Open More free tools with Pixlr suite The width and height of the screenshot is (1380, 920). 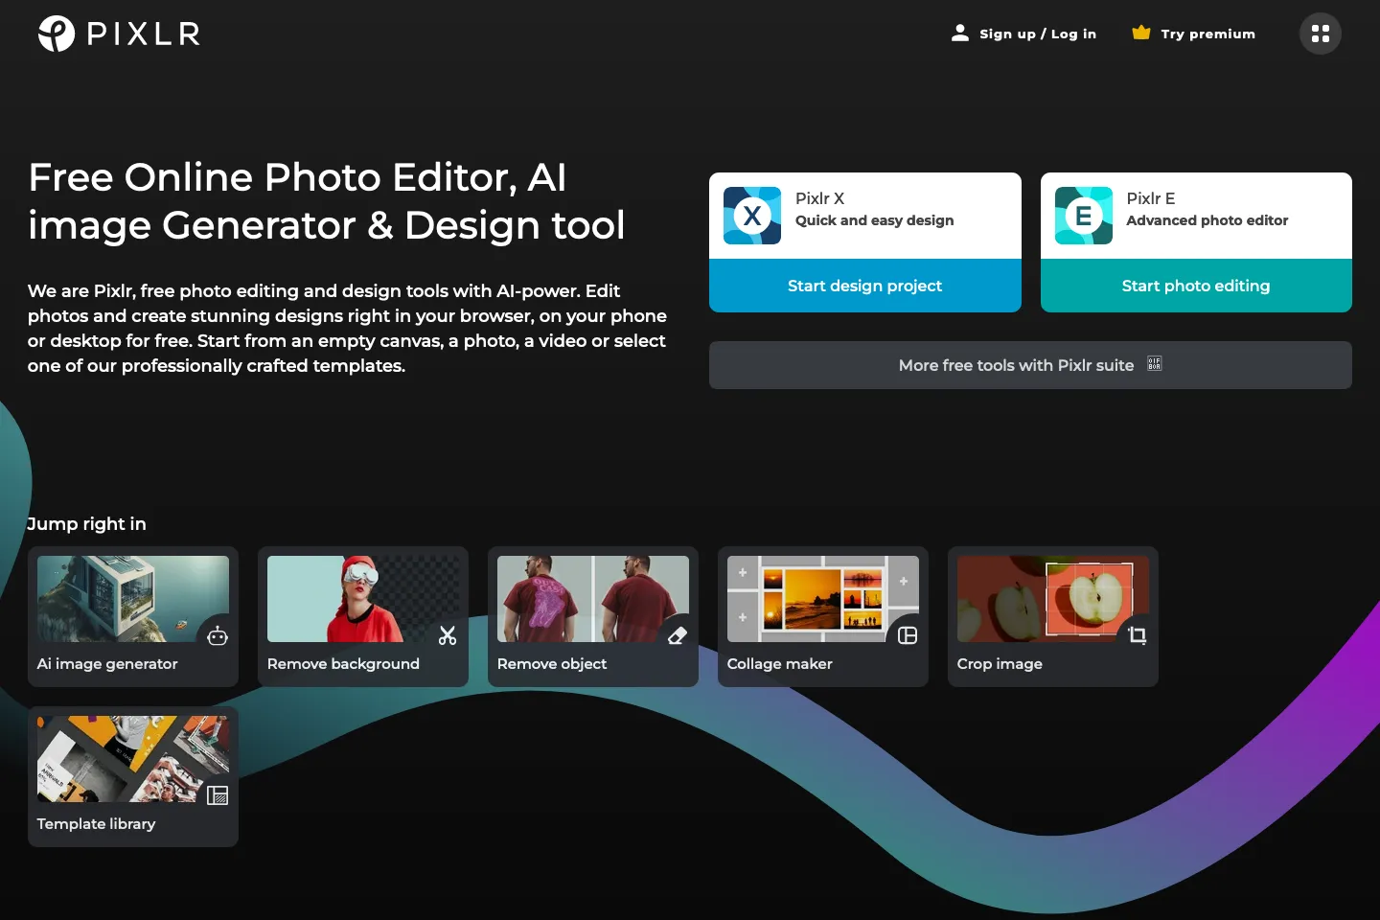[1030, 365]
